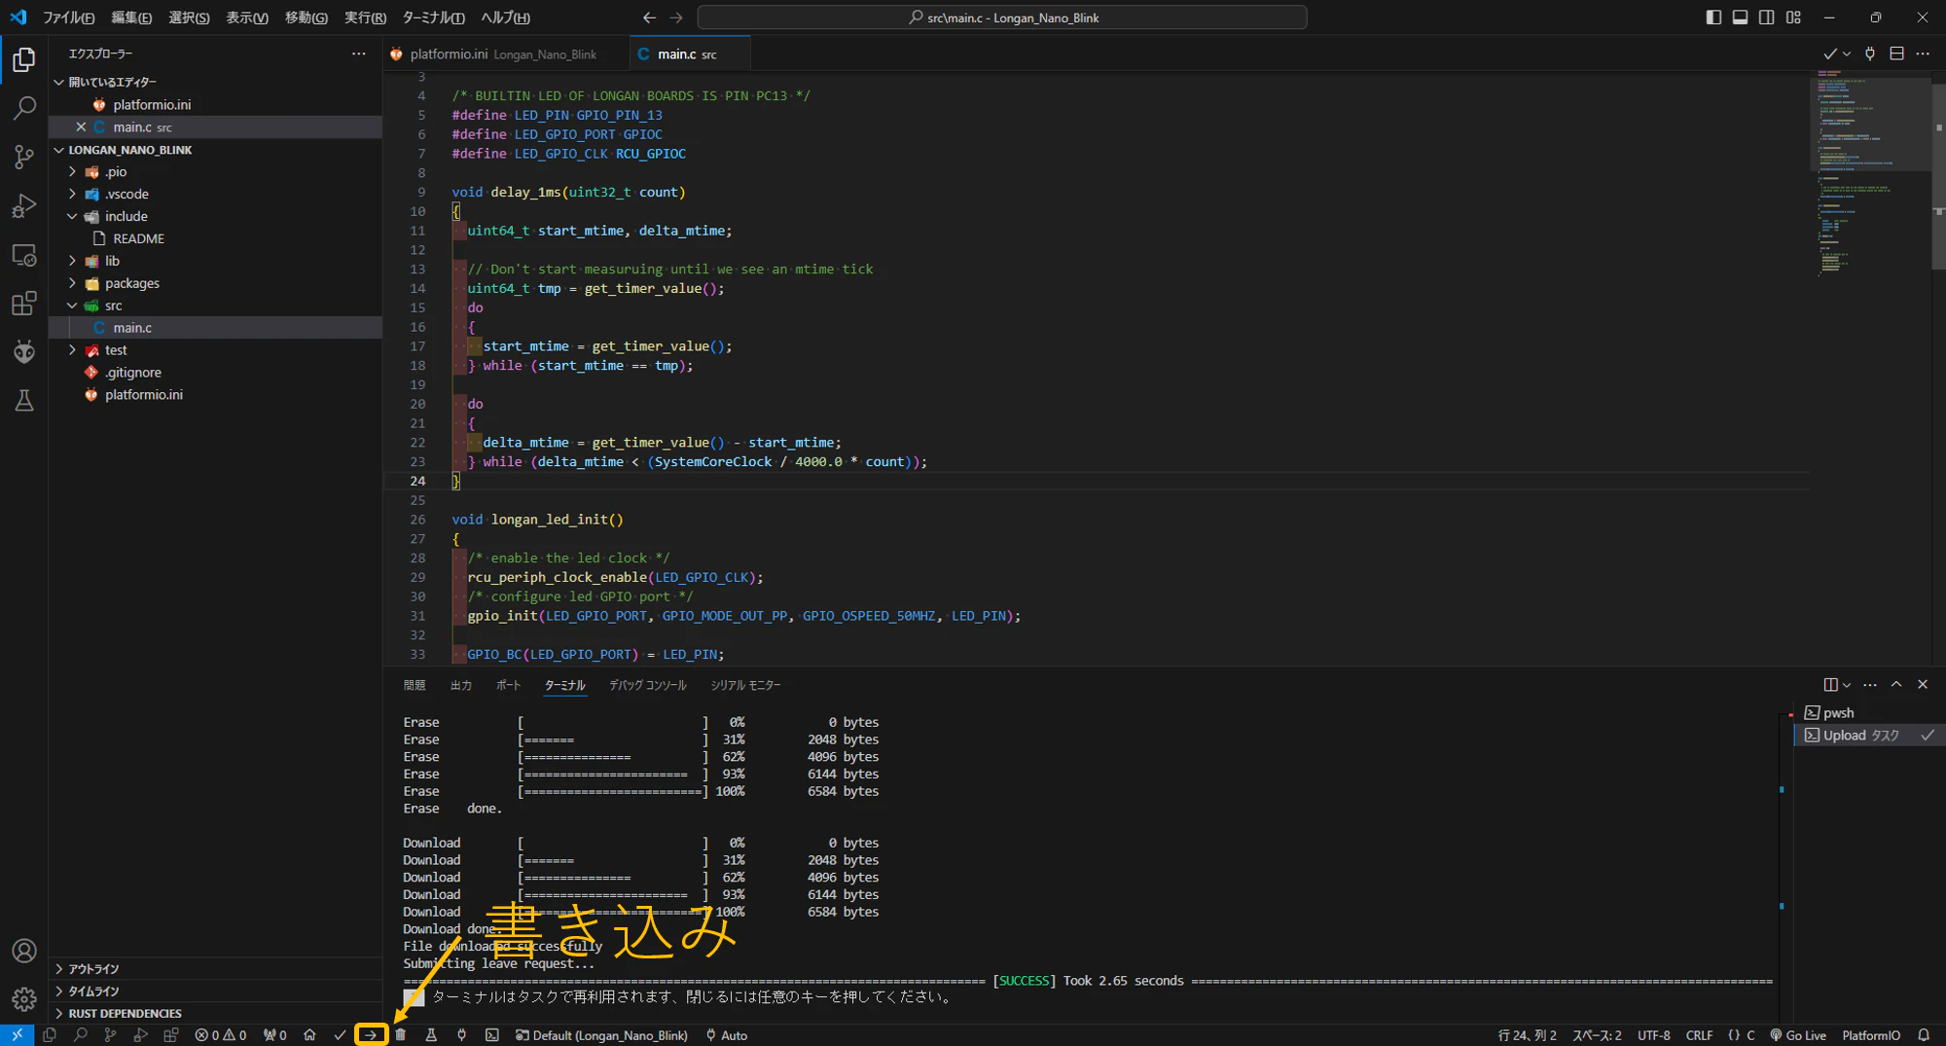Open the Manage gear icon
Viewport: 1946px width, 1046px height.
tap(24, 998)
